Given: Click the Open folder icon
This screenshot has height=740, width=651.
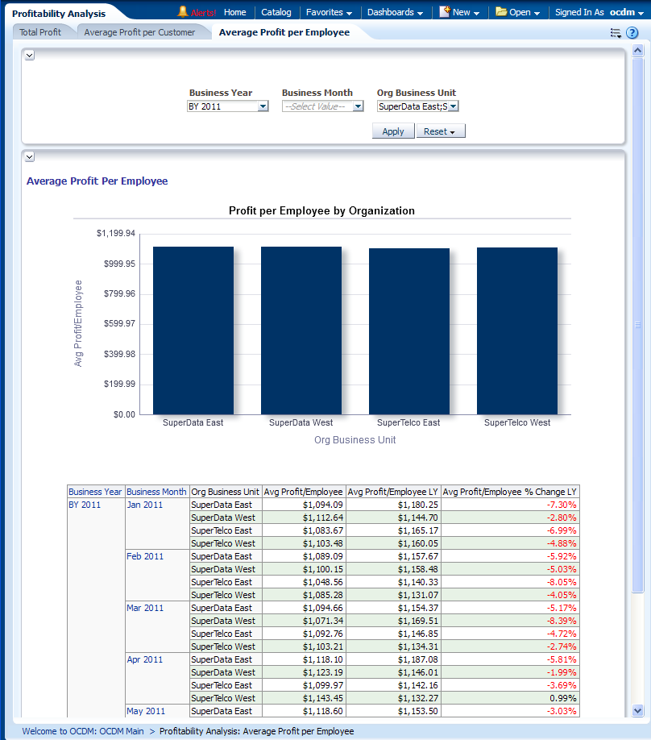Looking at the screenshot, I should pos(501,12).
